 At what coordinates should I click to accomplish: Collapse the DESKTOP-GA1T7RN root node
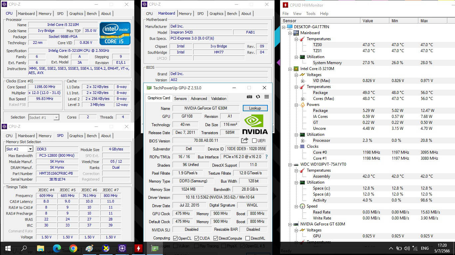coord(284,27)
